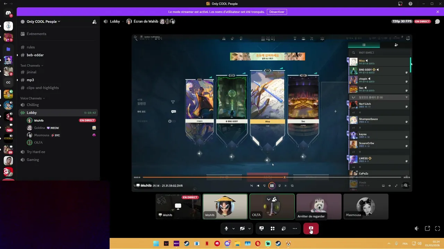Screen dimensions: 444x249
Task: Seek on the video progress bar
Action: [272, 177]
